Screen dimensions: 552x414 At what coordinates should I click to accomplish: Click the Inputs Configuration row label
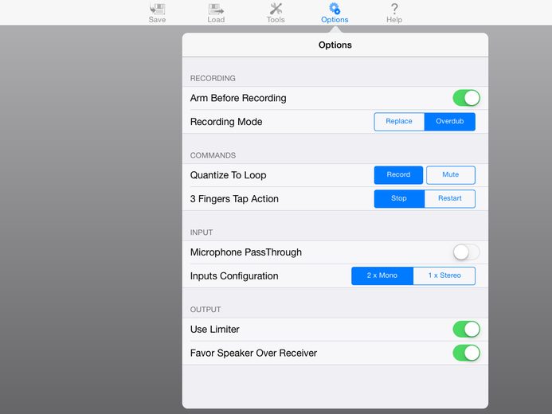pos(234,276)
